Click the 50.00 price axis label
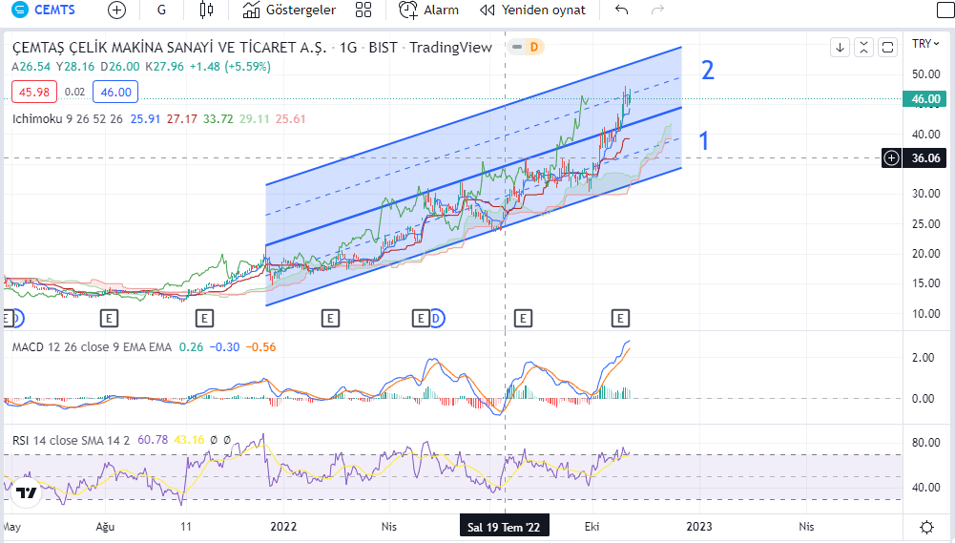This screenshot has width=955, height=543. (x=925, y=74)
